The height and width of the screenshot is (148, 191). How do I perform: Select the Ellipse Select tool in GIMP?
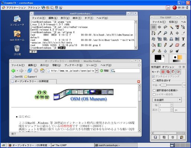tap(159, 27)
